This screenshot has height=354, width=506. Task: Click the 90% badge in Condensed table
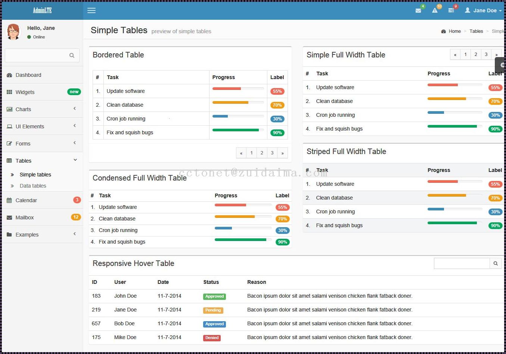tap(282, 242)
